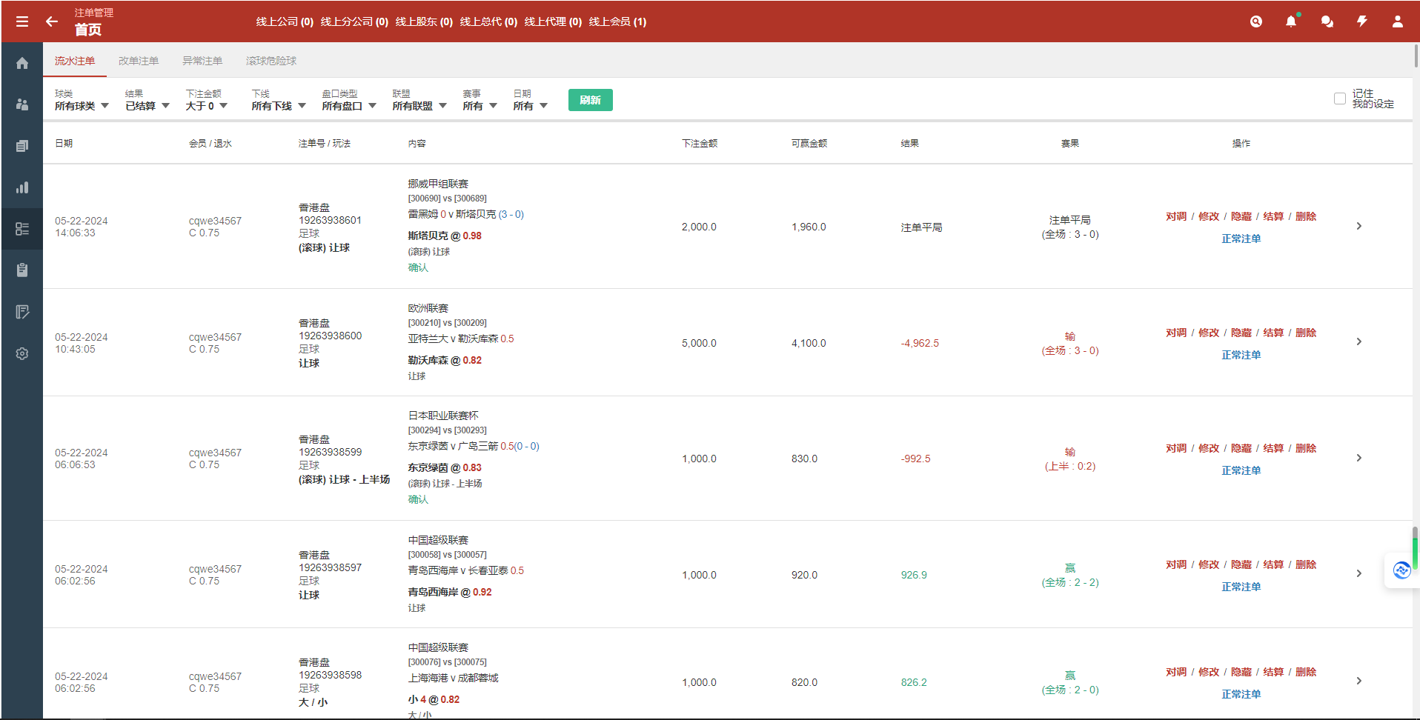This screenshot has width=1420, height=720.
Task: Open the 结果 已结算 dropdown
Action: [147, 106]
